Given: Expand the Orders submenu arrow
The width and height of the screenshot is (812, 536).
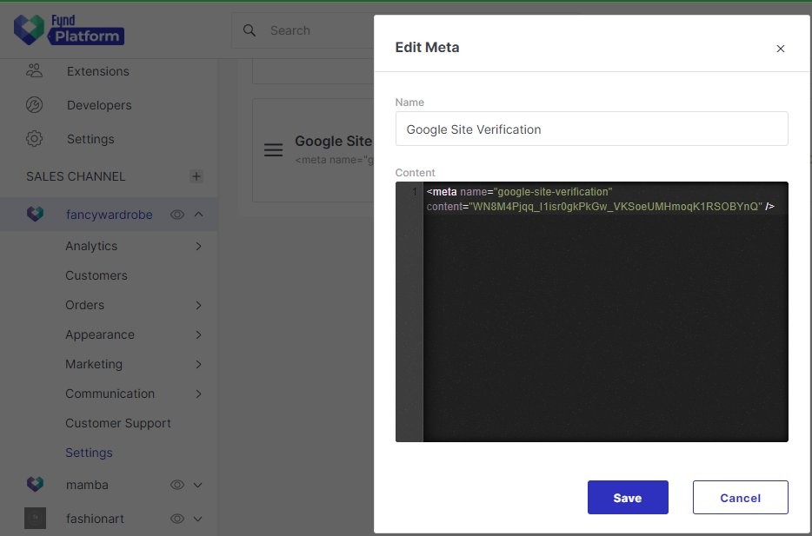Looking at the screenshot, I should click(x=198, y=305).
